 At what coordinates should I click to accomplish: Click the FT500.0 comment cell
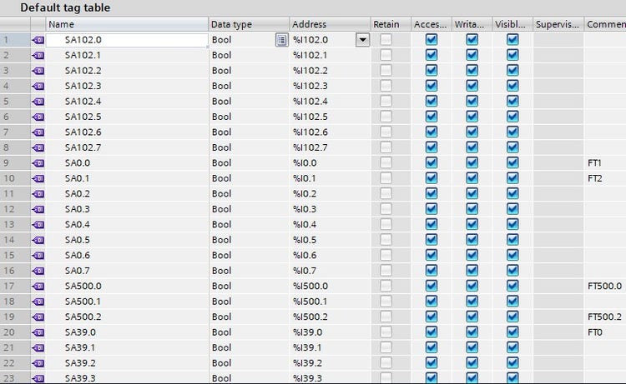tap(605, 287)
